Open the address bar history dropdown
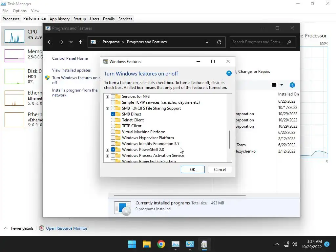 (x=207, y=42)
